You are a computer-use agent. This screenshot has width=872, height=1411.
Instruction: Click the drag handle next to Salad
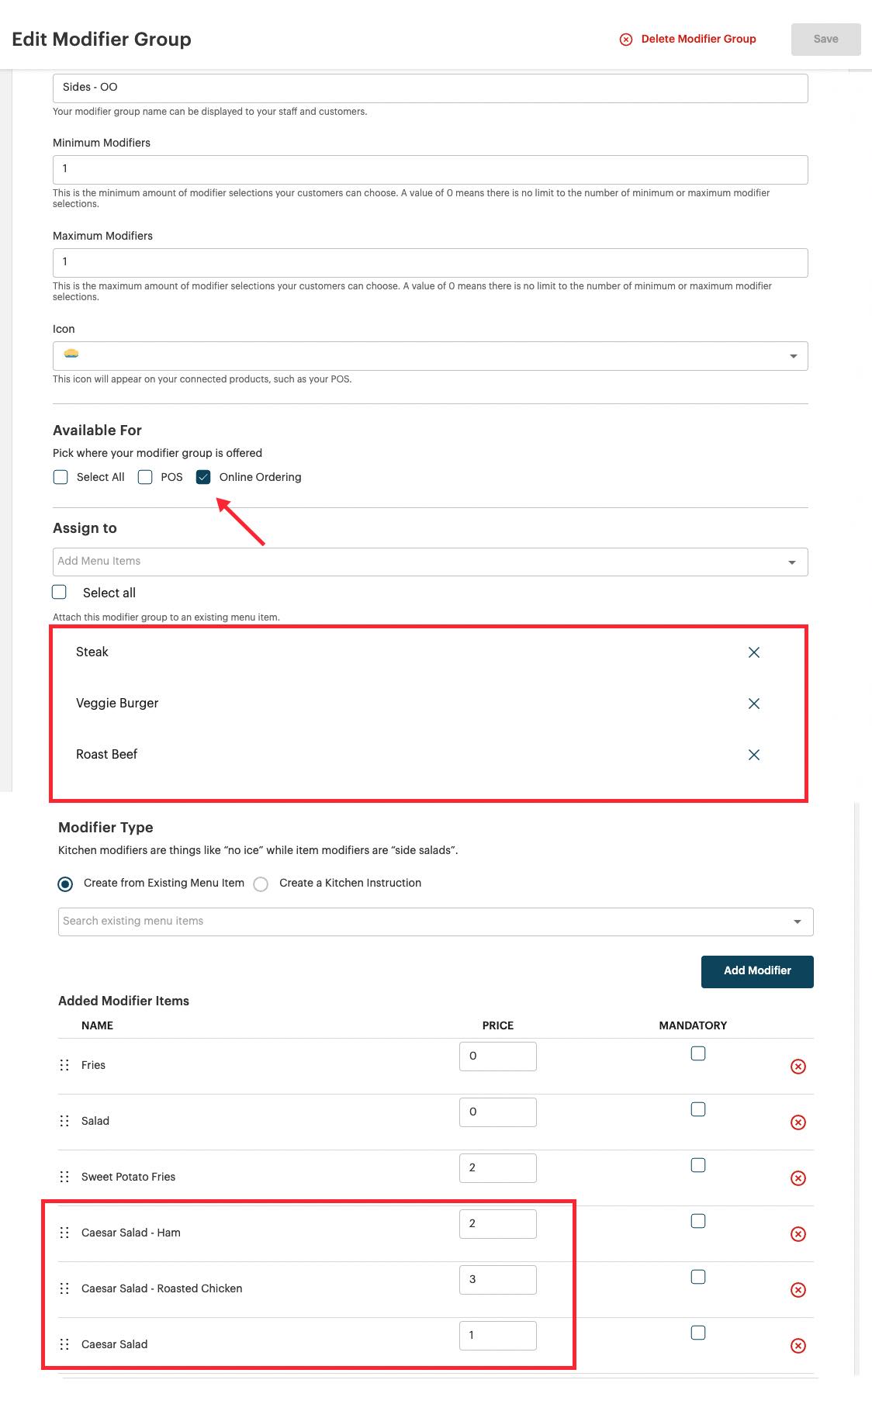[65, 1121]
